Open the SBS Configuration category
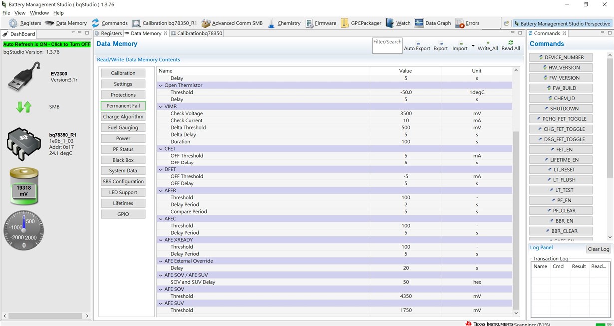The height and width of the screenshot is (326, 614). (x=123, y=181)
